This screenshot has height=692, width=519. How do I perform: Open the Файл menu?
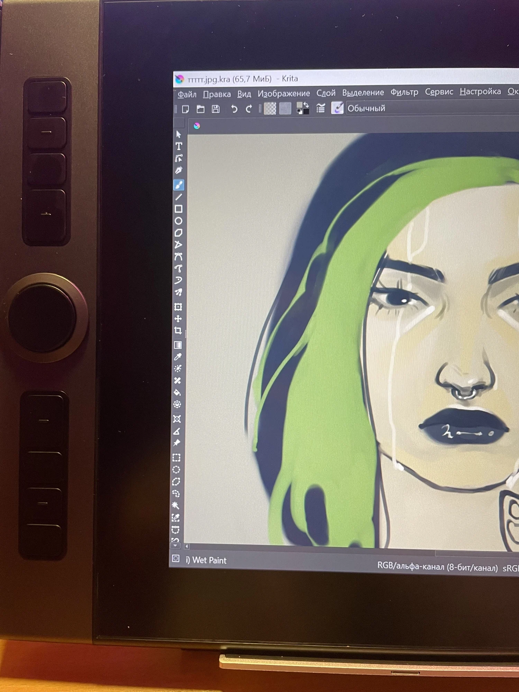187,94
